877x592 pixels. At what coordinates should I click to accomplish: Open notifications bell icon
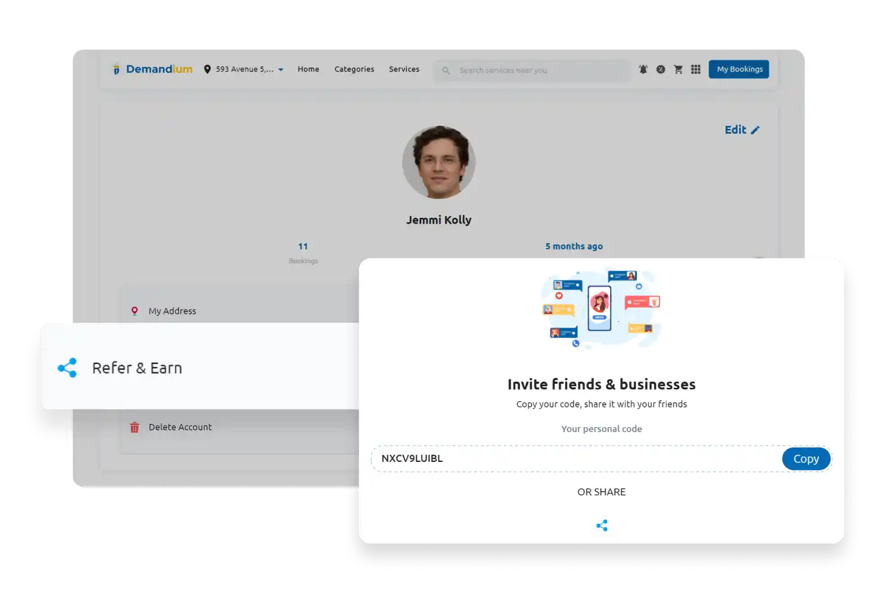tap(643, 69)
